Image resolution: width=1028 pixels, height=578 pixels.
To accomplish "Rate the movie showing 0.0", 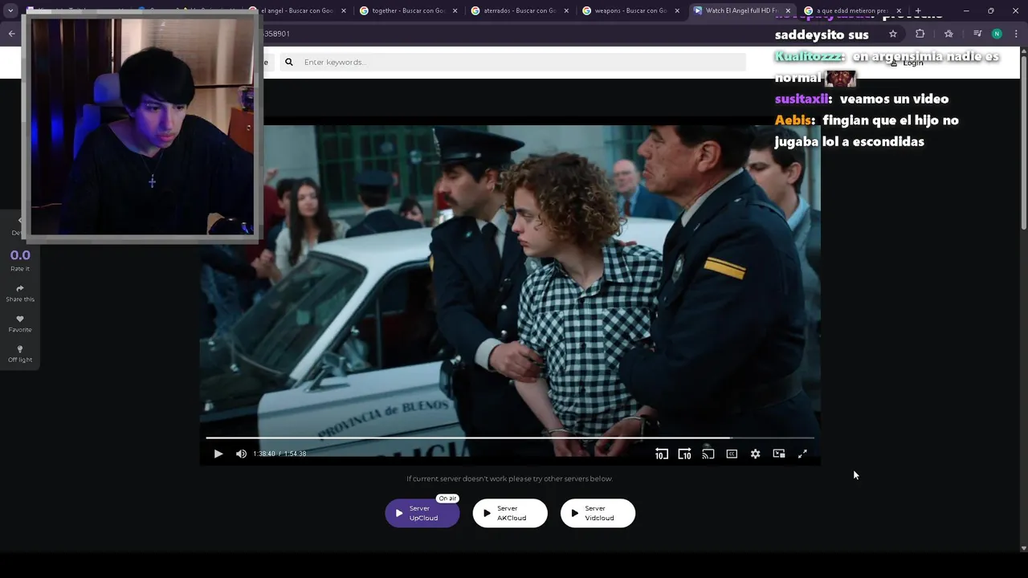I will pyautogui.click(x=20, y=259).
